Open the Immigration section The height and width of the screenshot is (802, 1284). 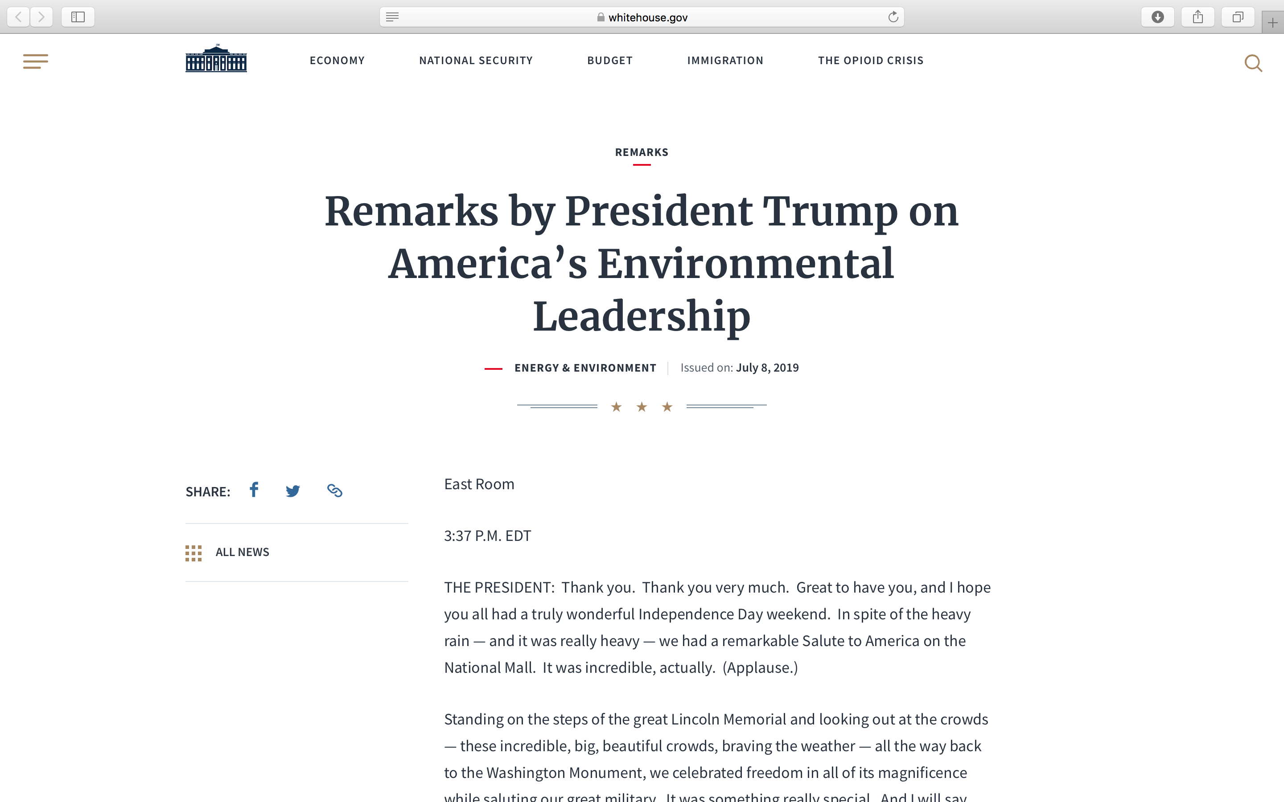pos(725,61)
